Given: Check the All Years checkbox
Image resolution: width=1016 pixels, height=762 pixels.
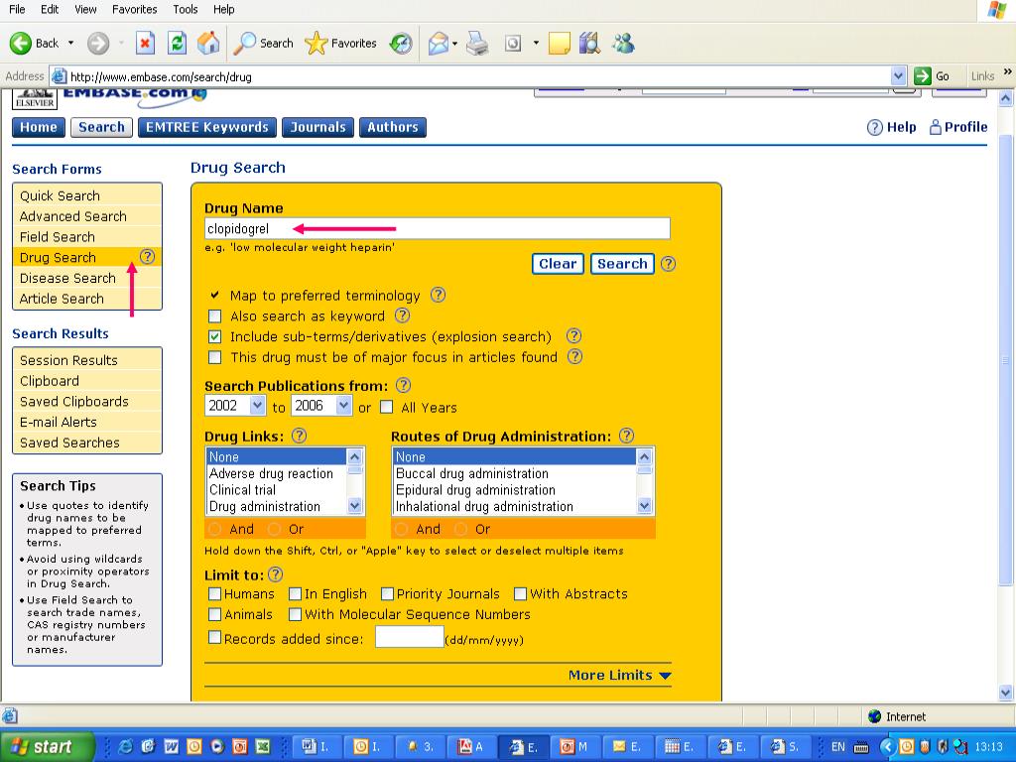Looking at the screenshot, I should pos(386,407).
